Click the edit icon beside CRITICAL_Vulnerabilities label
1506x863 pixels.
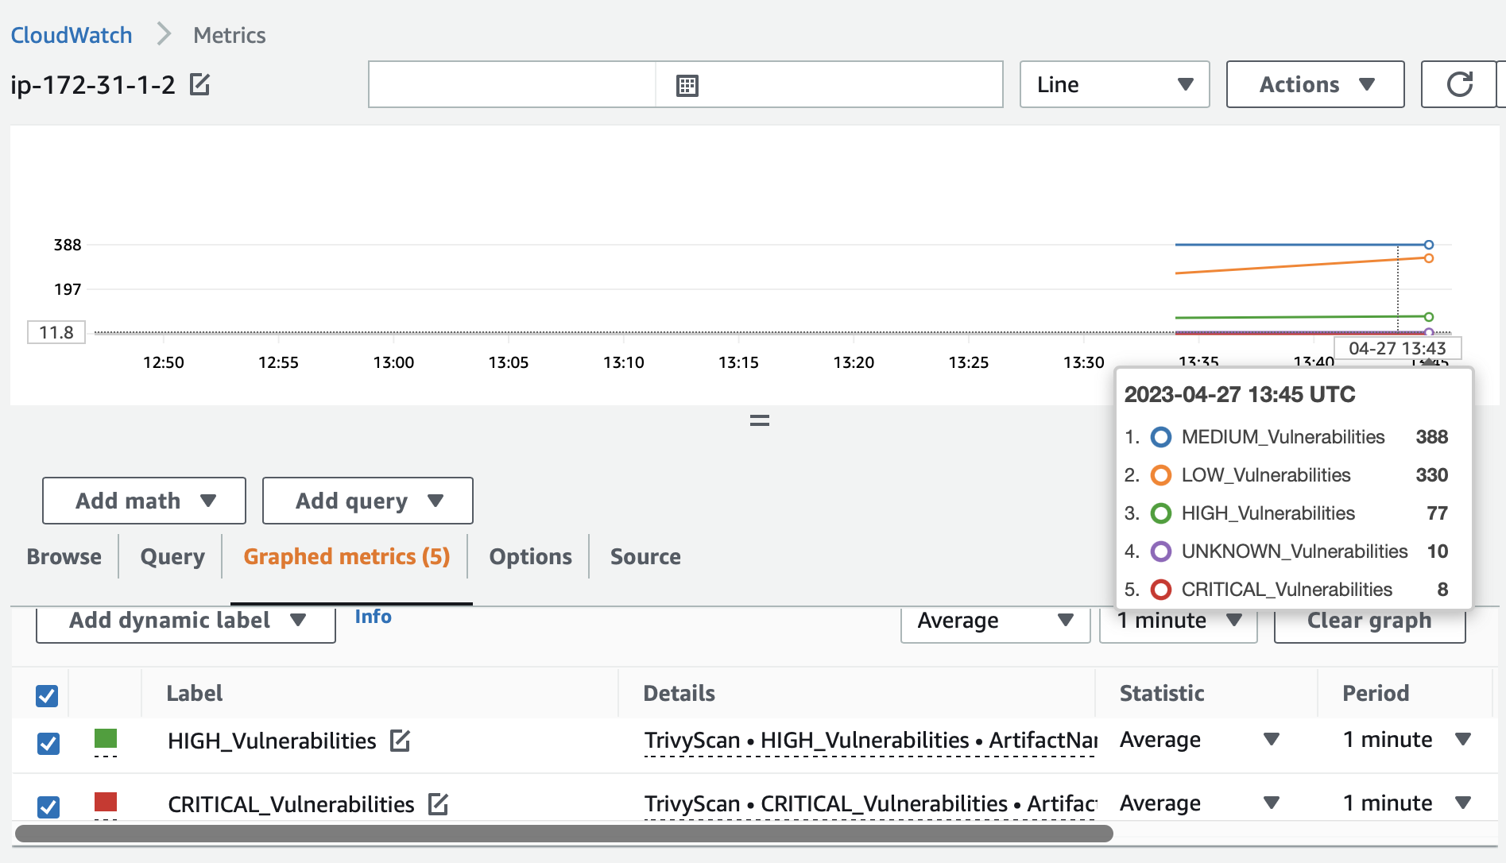pos(438,804)
